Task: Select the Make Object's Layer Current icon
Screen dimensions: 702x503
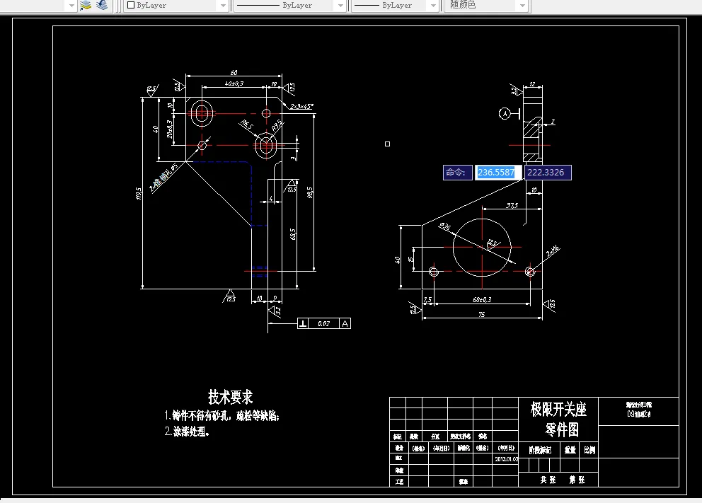Action: (x=85, y=6)
